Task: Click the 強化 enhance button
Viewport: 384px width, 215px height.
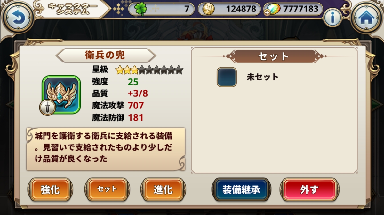Action: (x=50, y=189)
